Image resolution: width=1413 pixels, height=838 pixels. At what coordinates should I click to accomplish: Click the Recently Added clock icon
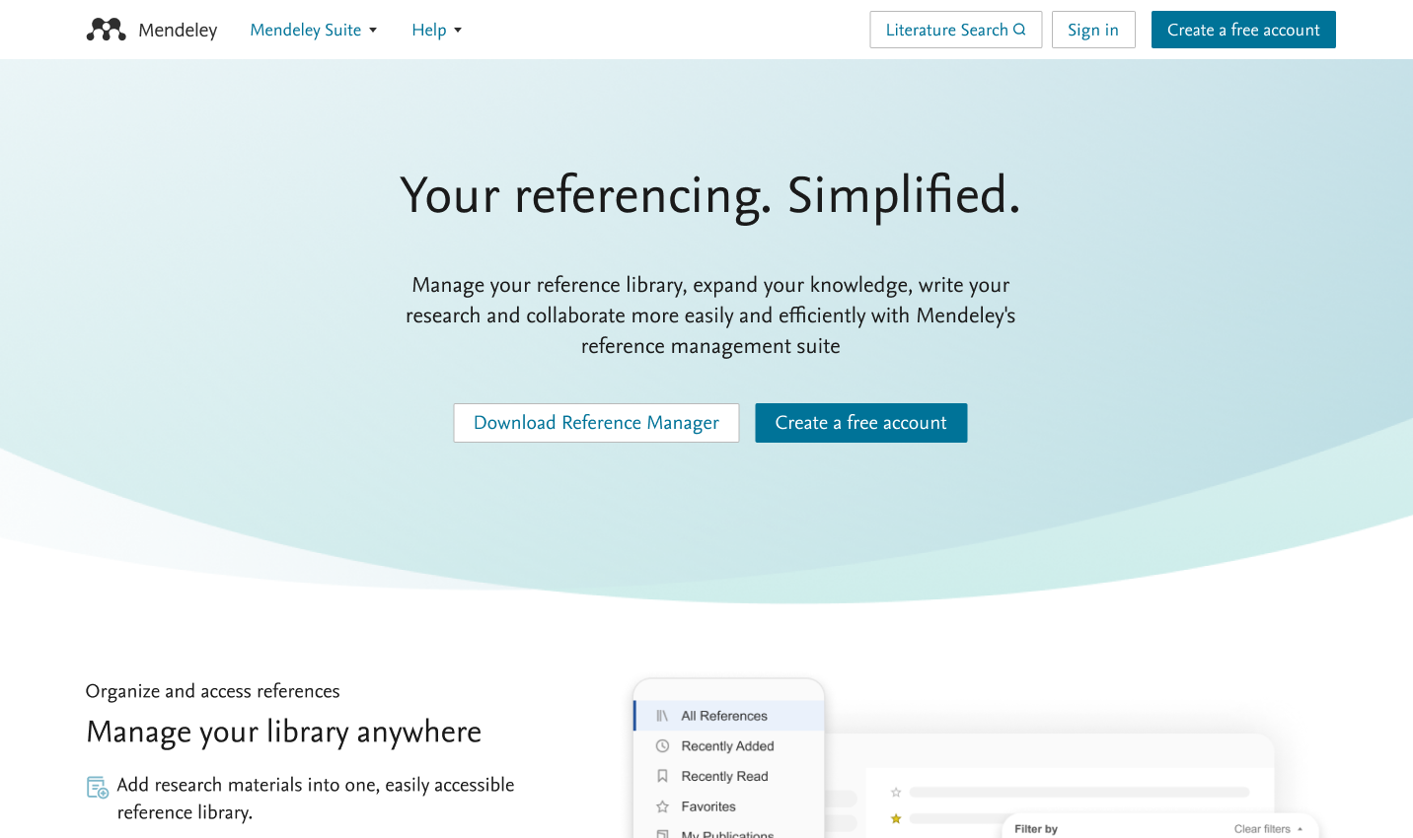tap(662, 746)
